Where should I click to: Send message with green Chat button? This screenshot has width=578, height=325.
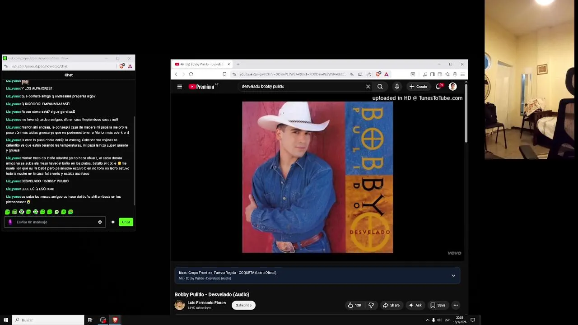click(126, 222)
